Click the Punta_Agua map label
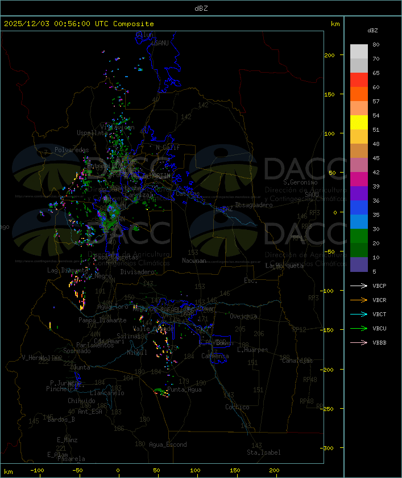This screenshot has height=478, width=402. pos(184,389)
